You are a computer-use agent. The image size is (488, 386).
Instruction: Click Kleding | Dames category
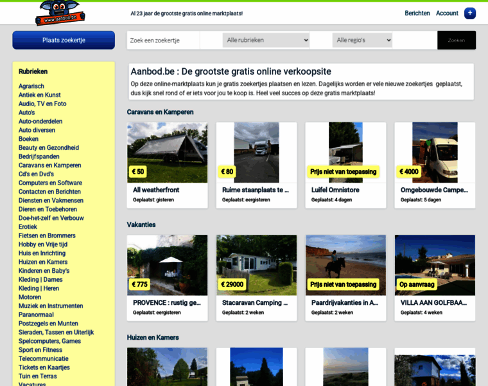point(40,280)
